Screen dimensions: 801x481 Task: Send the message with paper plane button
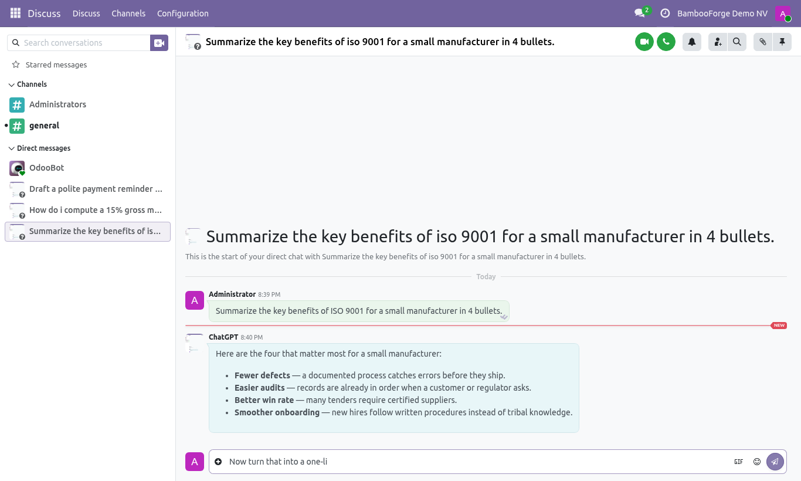point(775,462)
